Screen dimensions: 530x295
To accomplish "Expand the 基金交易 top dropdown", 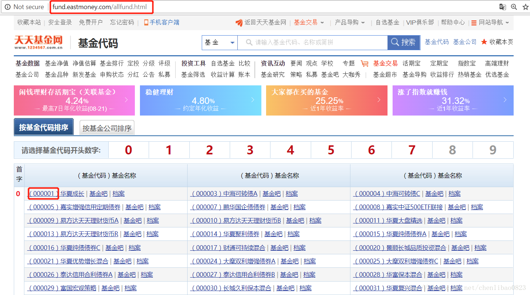I will pos(309,23).
